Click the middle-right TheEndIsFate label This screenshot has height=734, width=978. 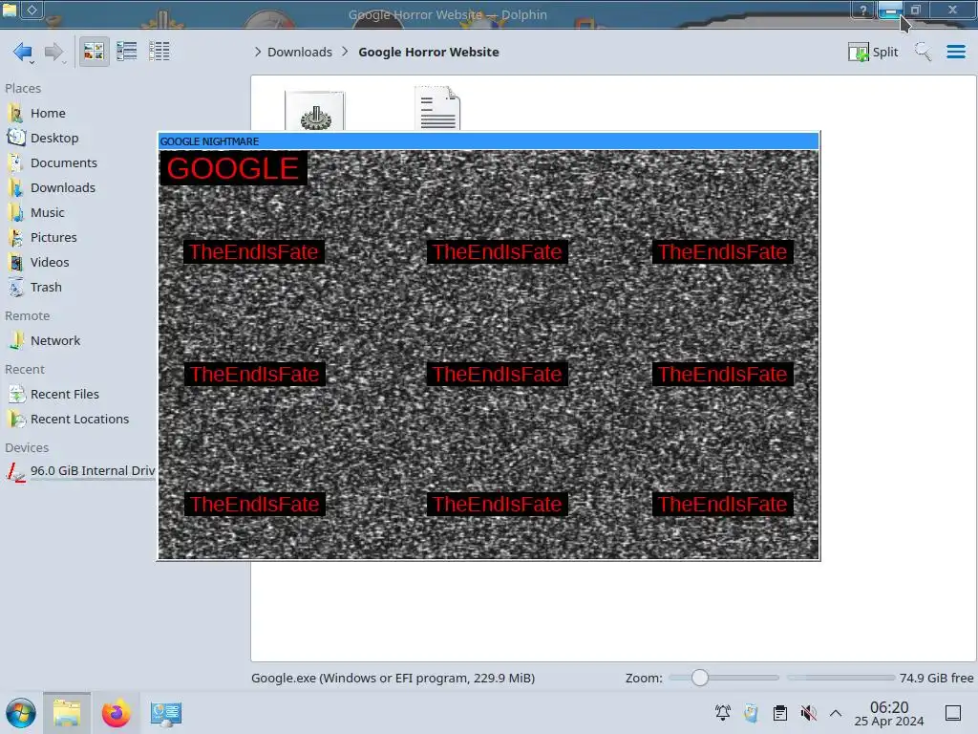pos(722,375)
